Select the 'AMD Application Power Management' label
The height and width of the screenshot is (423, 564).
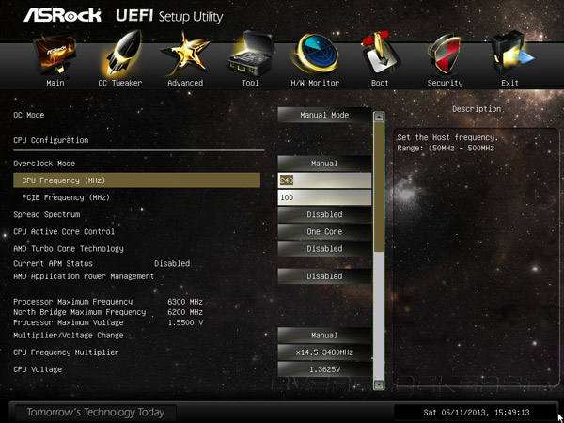pos(84,276)
